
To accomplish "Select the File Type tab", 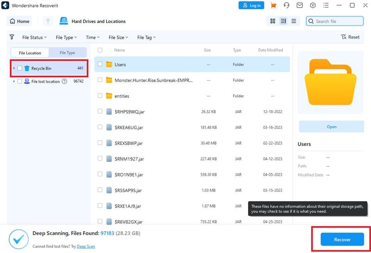I will tap(67, 53).
